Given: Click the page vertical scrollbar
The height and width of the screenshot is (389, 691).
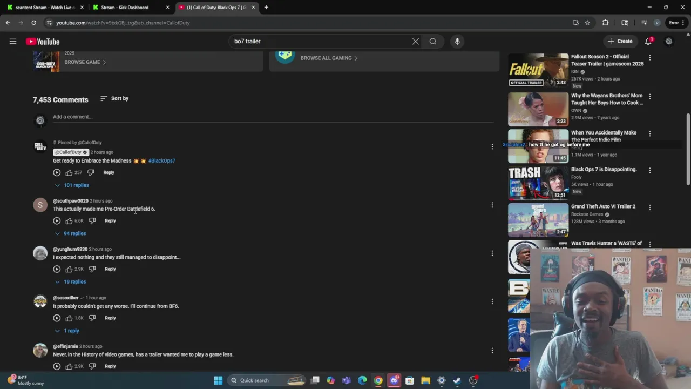Looking at the screenshot, I should click(x=688, y=149).
